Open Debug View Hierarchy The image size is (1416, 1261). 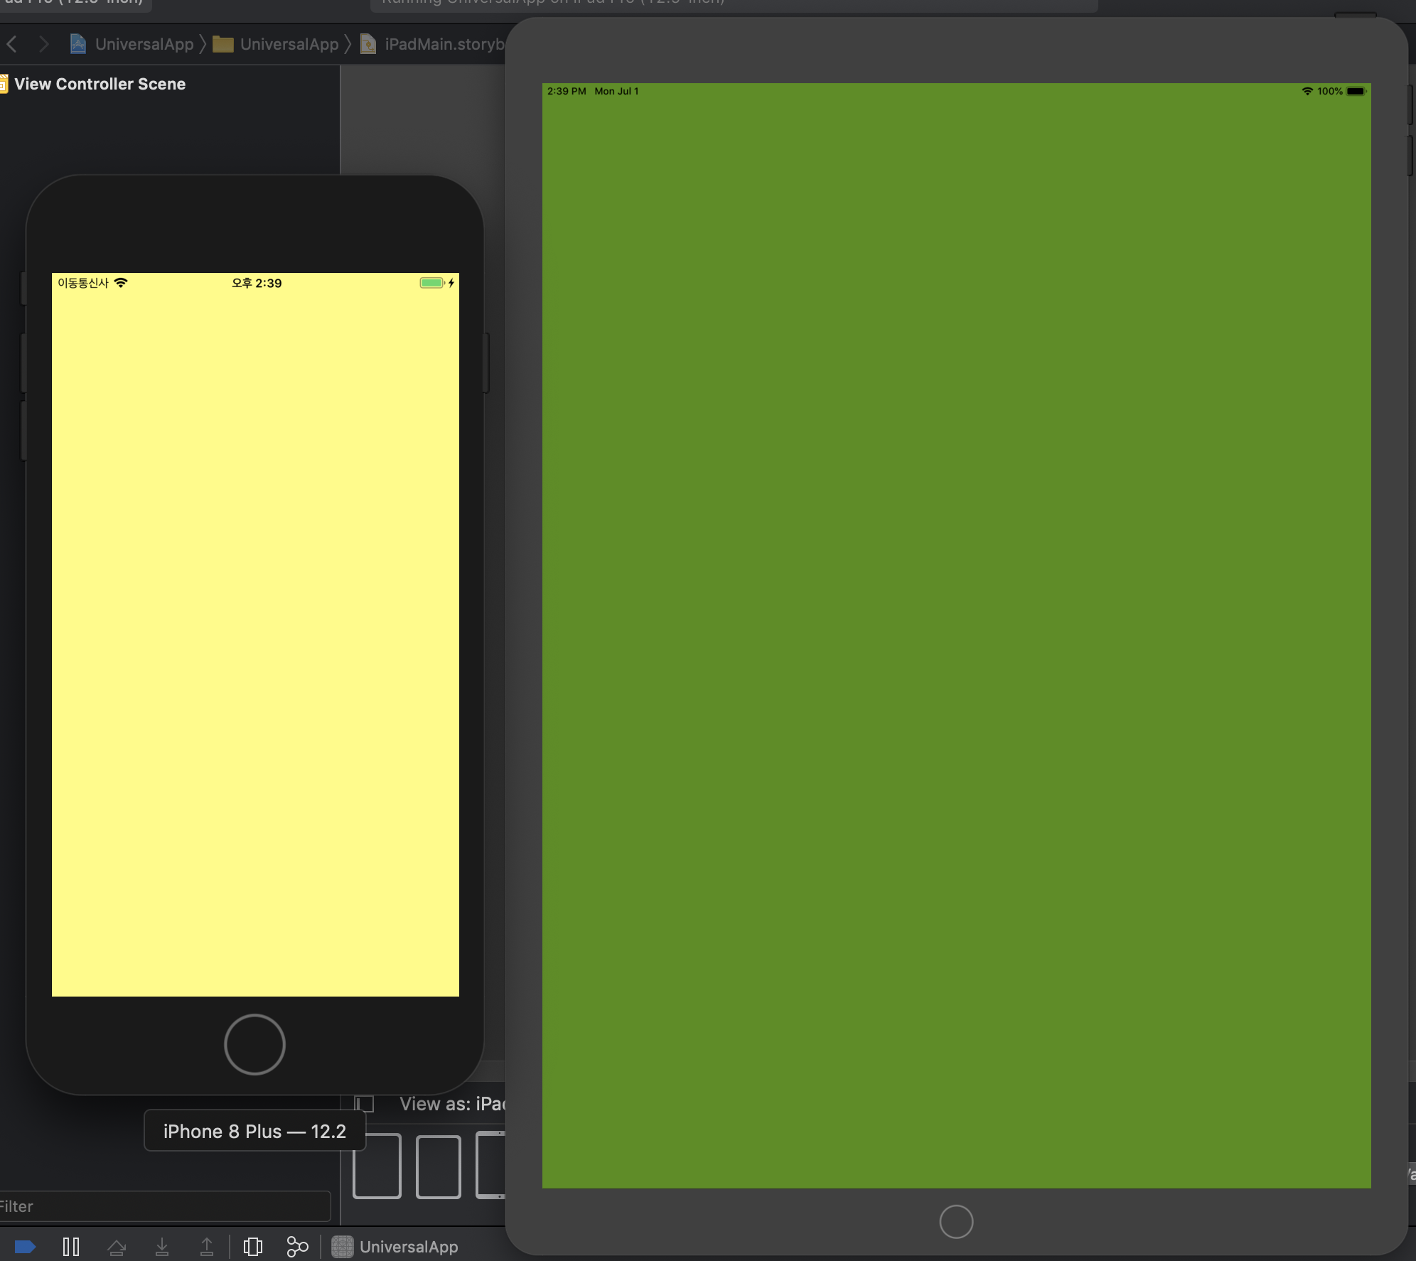(253, 1247)
